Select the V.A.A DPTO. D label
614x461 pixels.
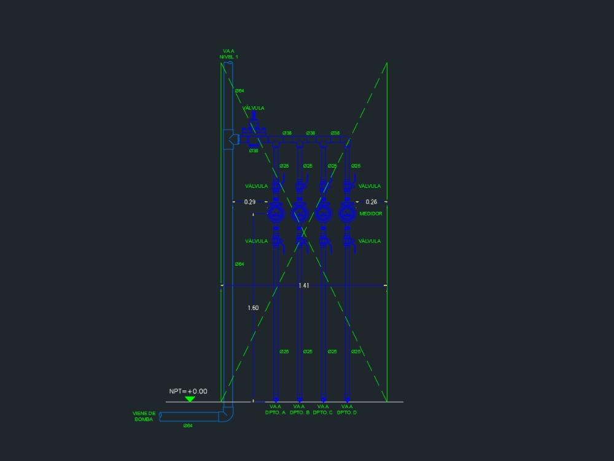pos(347,409)
